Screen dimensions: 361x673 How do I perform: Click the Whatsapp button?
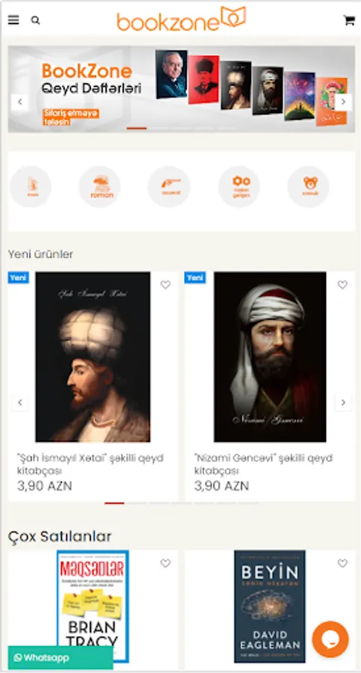tap(61, 657)
